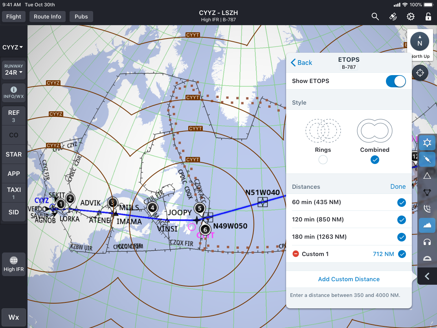
Task: Select the radar dish icon
Action: click(x=427, y=208)
